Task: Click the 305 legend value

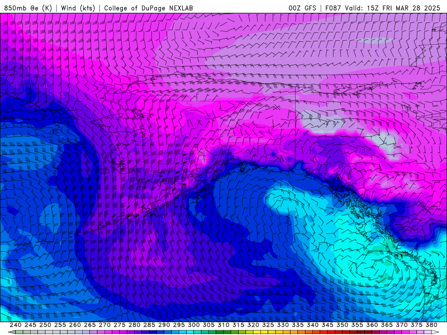Action: click(208, 325)
